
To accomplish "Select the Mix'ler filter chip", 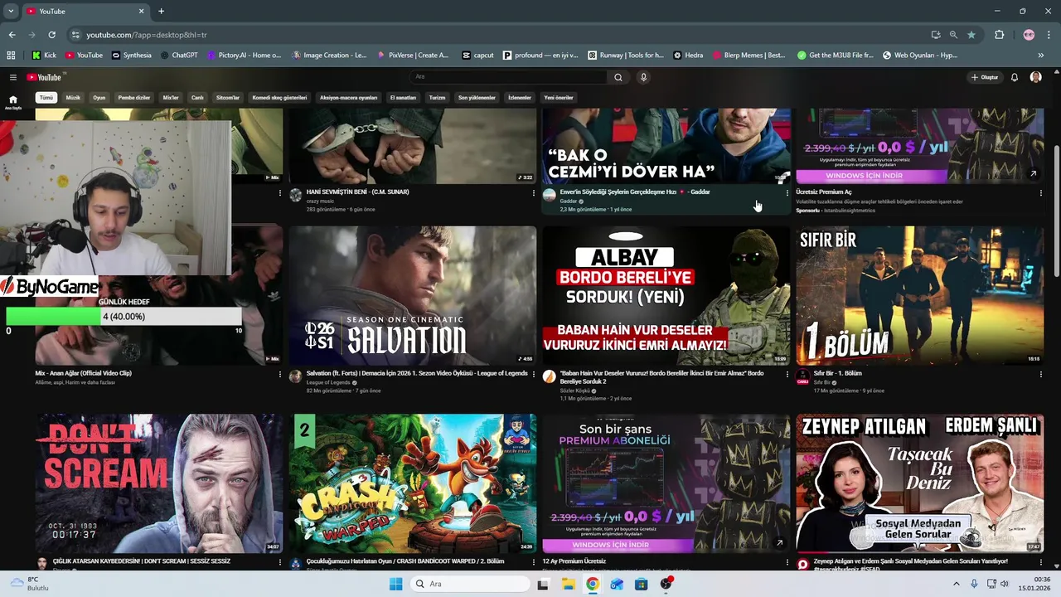I will (171, 98).
